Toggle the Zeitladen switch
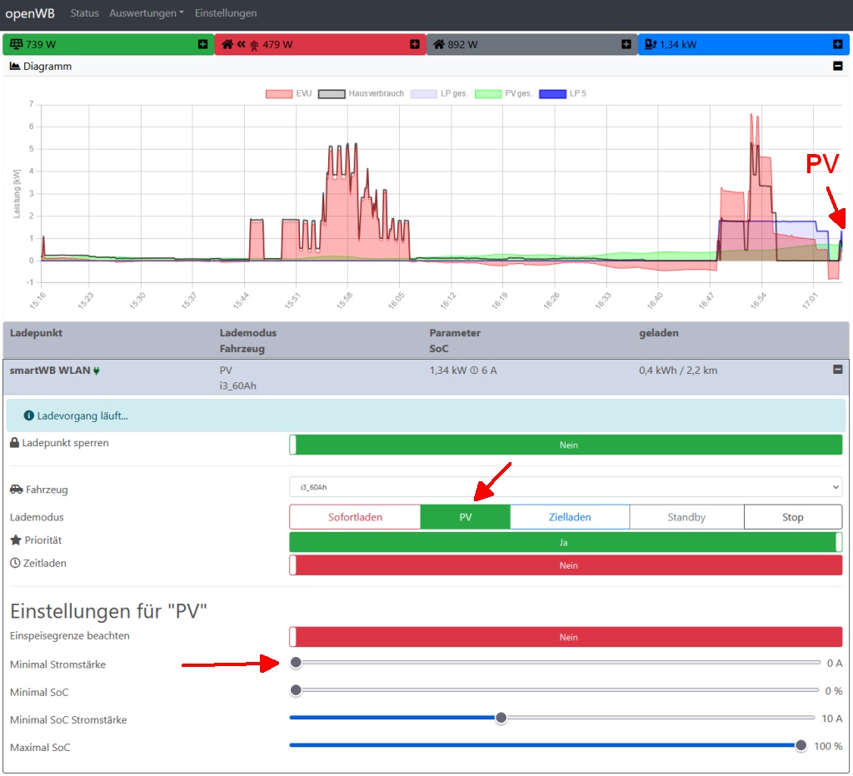 566,565
